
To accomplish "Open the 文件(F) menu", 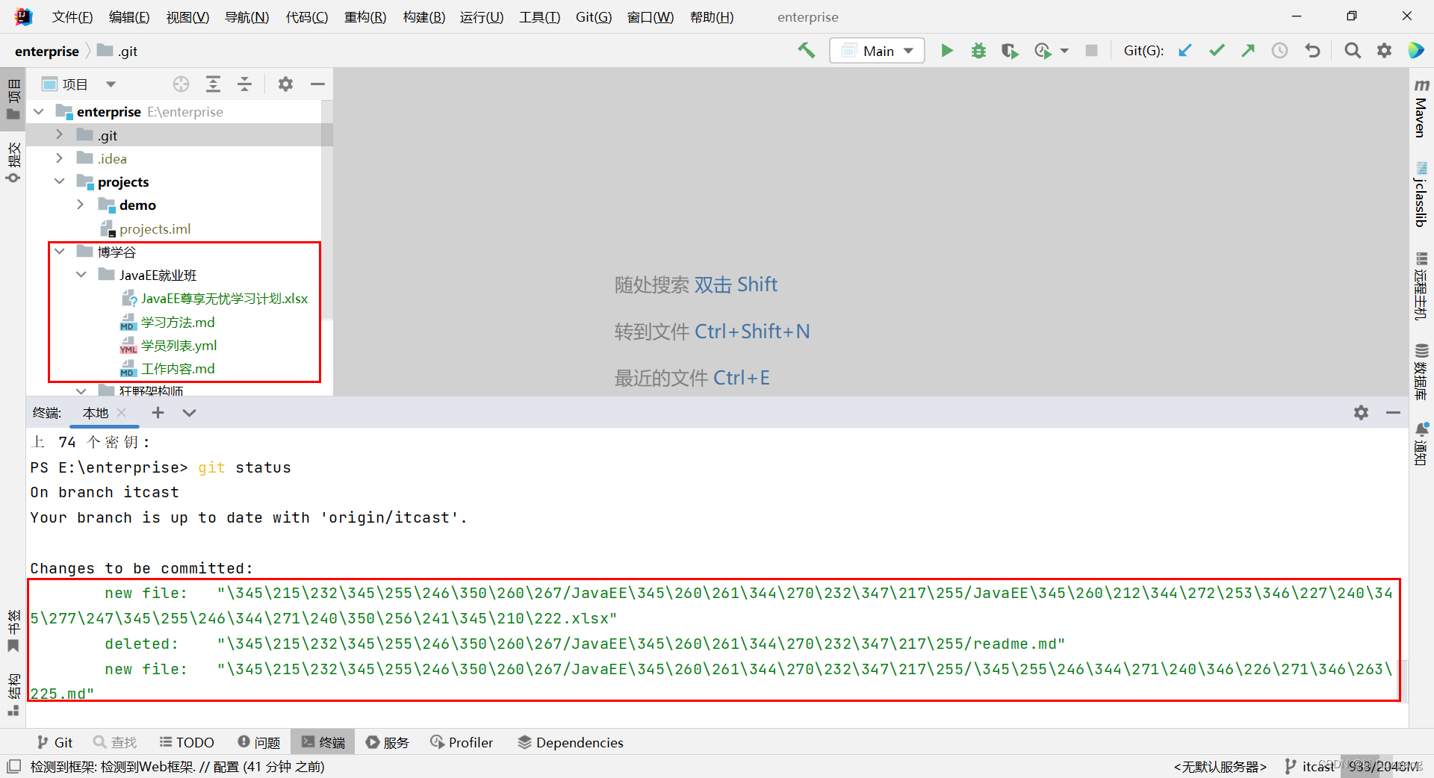I will pyautogui.click(x=72, y=16).
